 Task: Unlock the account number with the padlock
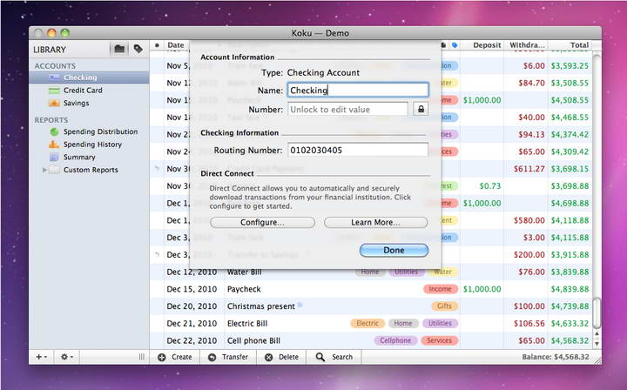point(421,109)
